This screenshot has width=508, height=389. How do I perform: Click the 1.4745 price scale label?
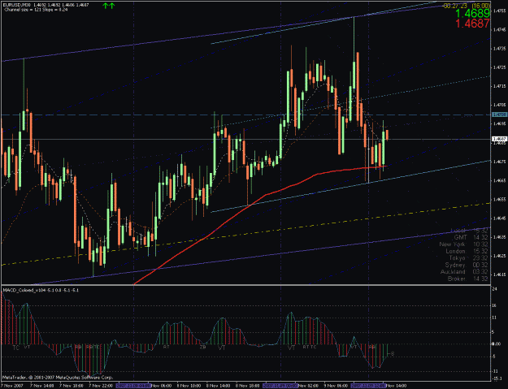click(x=499, y=30)
